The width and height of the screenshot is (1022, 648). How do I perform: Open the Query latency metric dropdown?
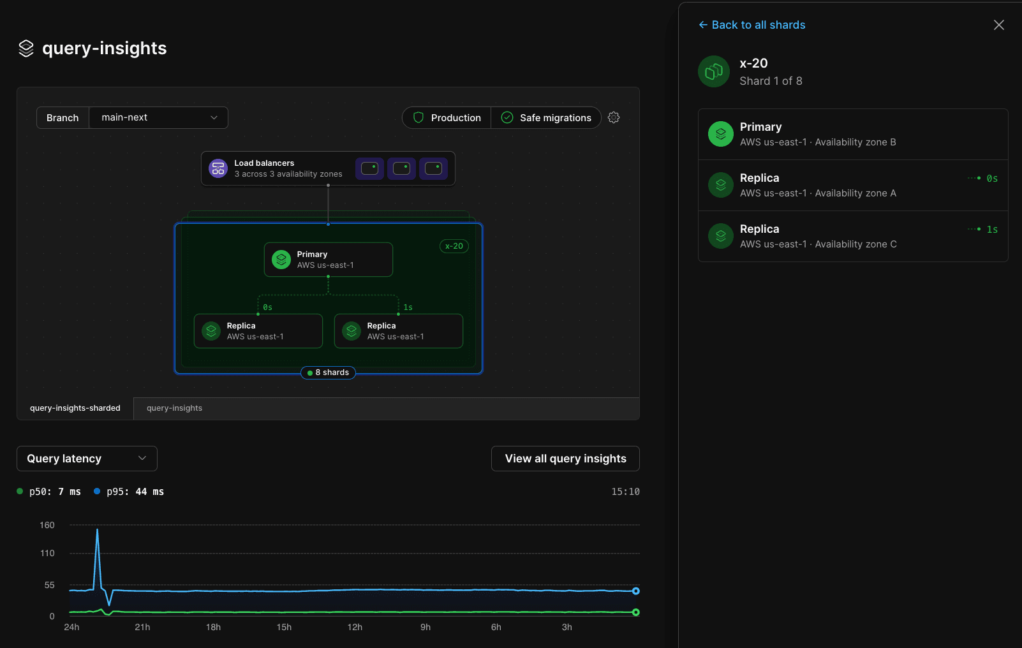(87, 459)
